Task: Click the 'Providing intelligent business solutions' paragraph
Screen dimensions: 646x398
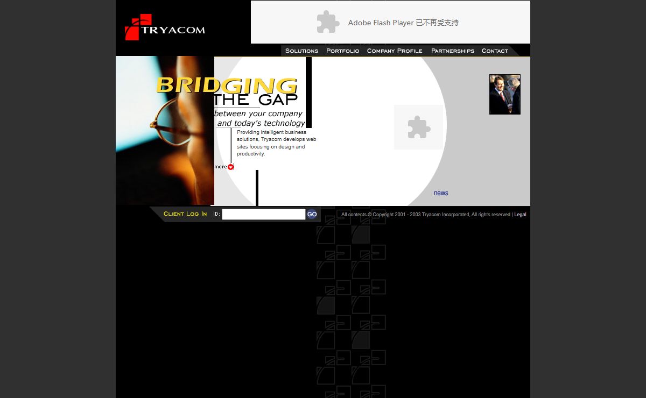Action: tap(277, 143)
